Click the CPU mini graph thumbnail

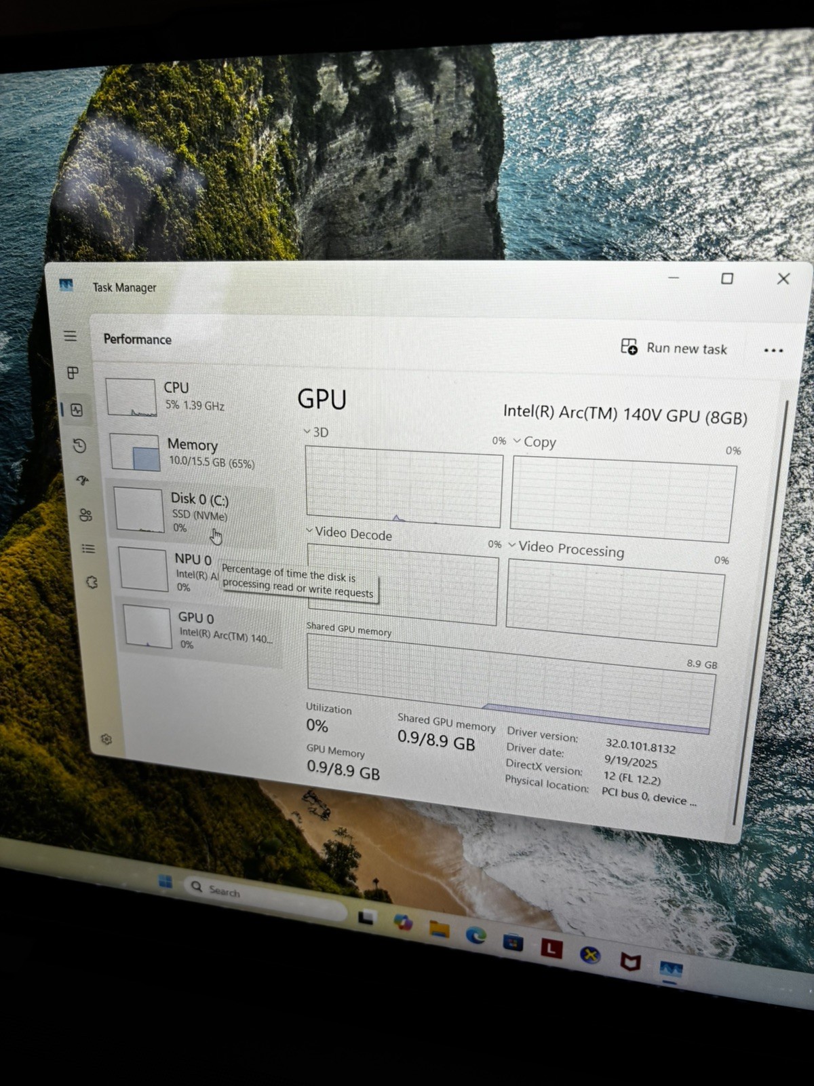click(x=131, y=398)
